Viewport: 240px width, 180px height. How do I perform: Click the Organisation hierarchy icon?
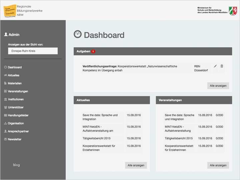(x=5, y=123)
